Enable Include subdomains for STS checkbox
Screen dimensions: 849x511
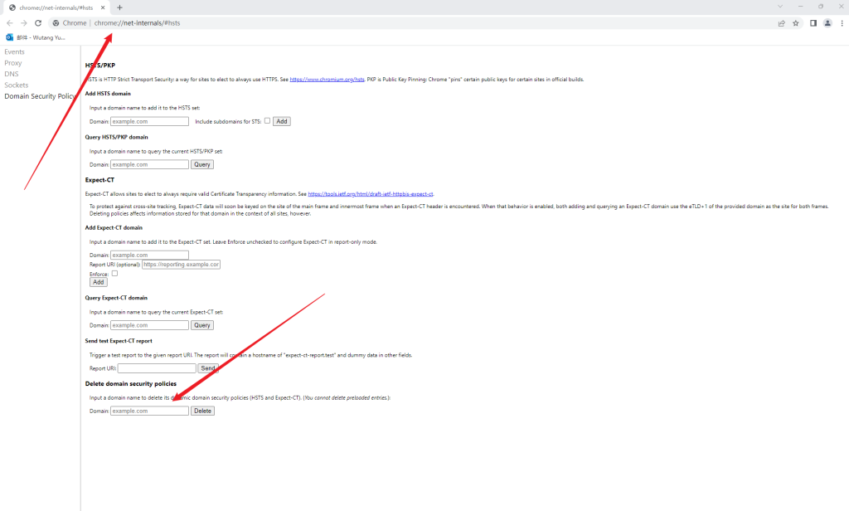click(x=267, y=120)
